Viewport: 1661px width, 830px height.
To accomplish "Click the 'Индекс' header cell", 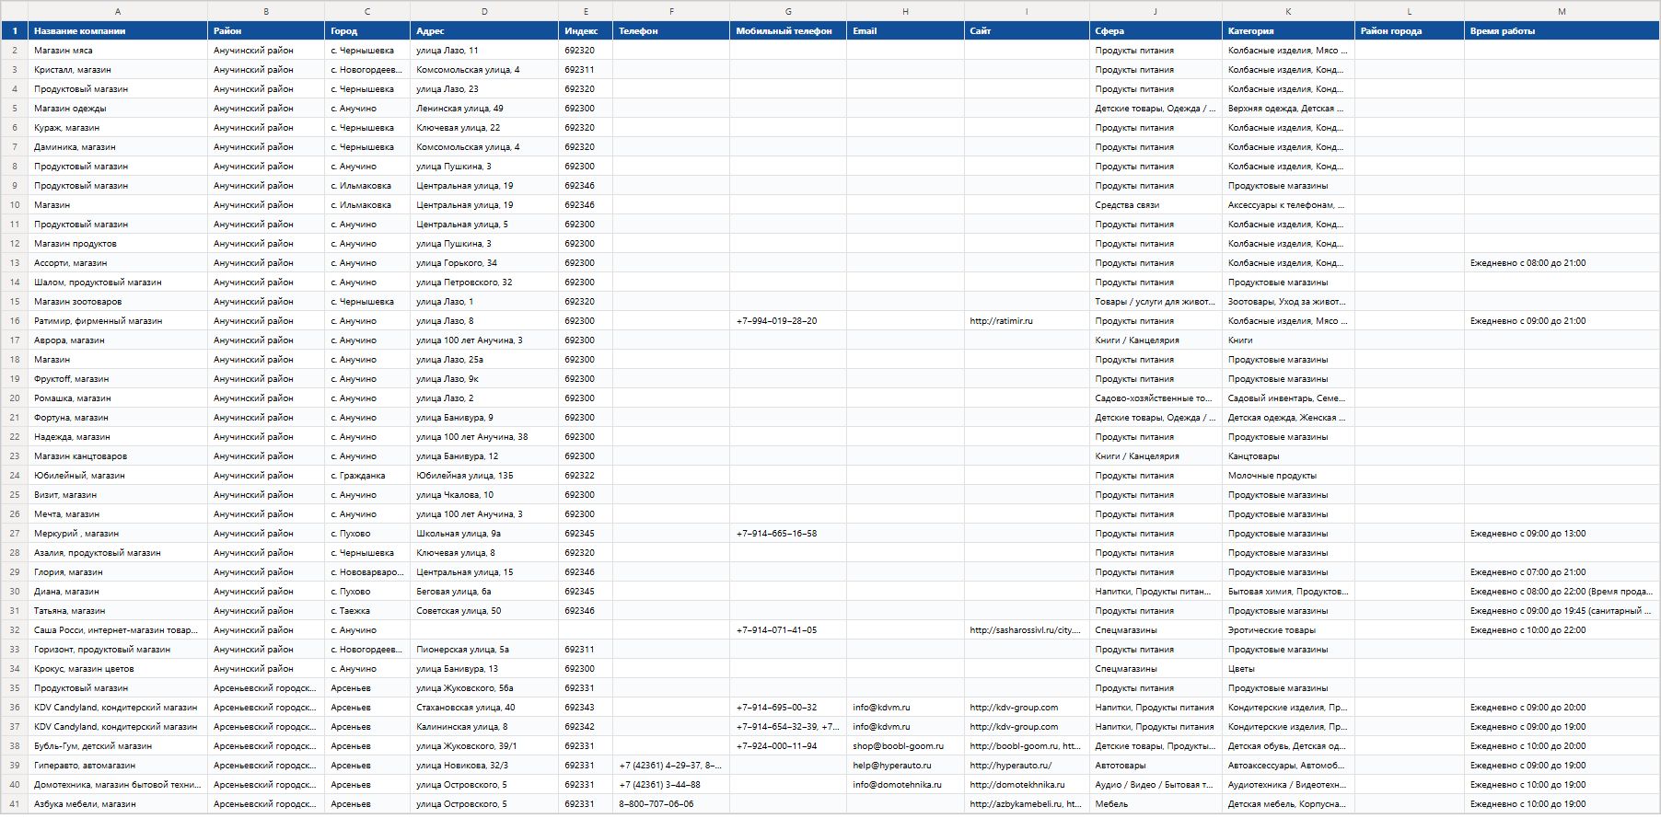I will tap(586, 31).
